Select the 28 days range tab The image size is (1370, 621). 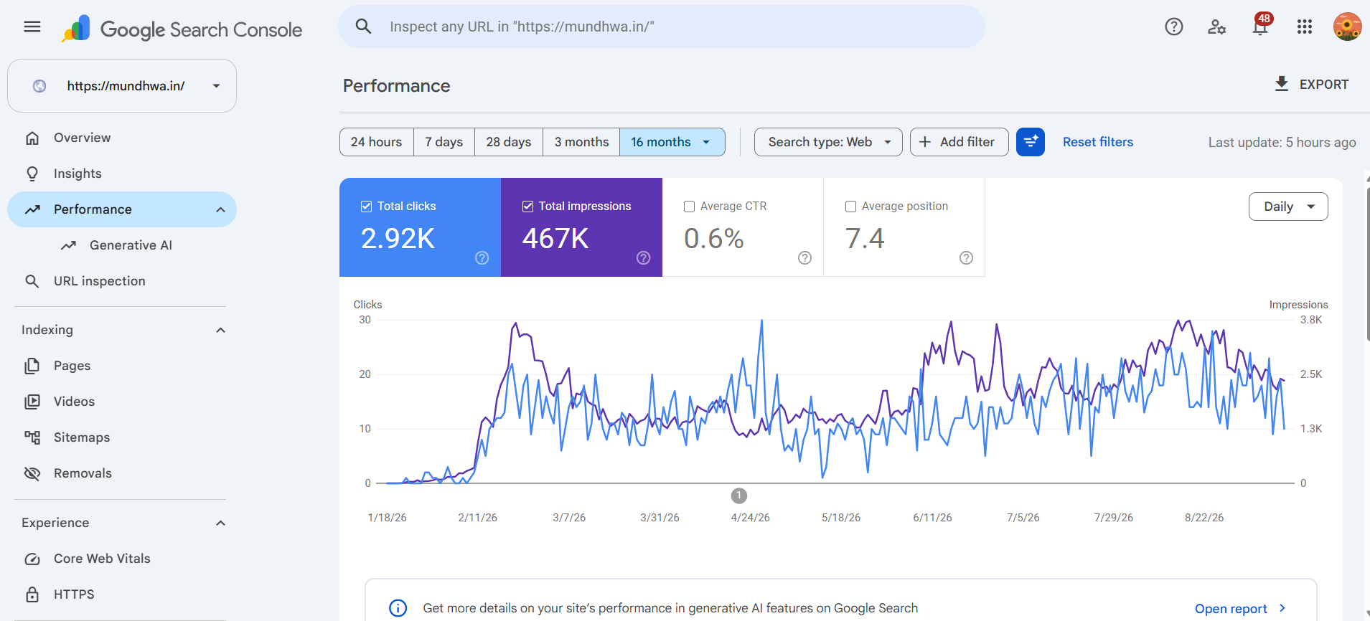pyautogui.click(x=509, y=142)
